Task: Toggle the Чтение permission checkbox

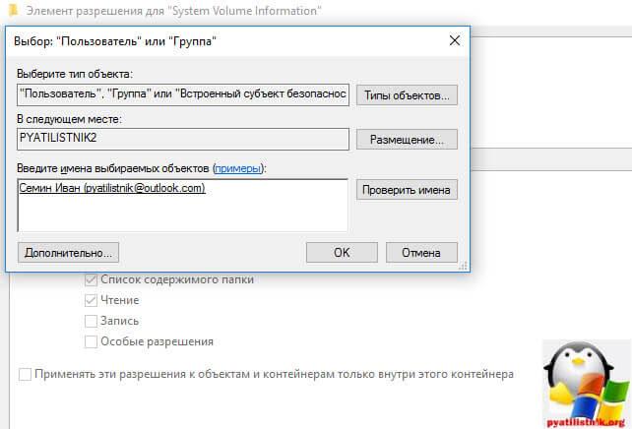Action: pyautogui.click(x=92, y=300)
